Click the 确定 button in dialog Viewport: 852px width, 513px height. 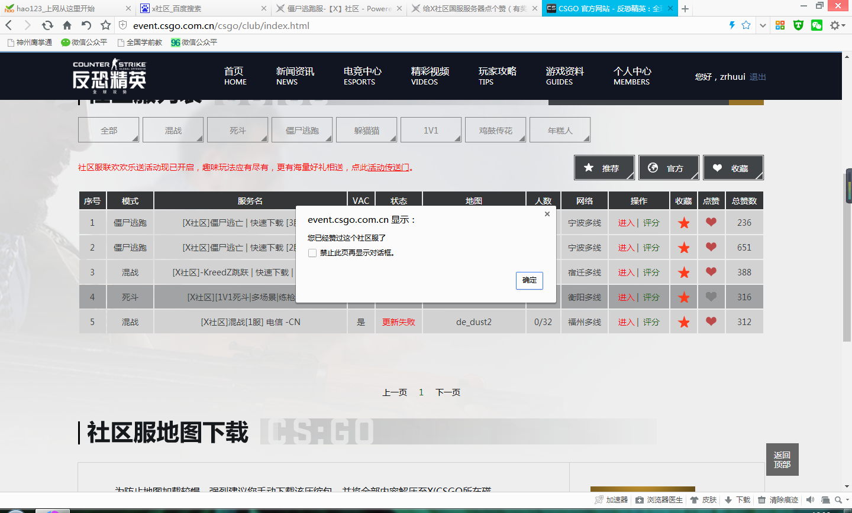tap(529, 280)
